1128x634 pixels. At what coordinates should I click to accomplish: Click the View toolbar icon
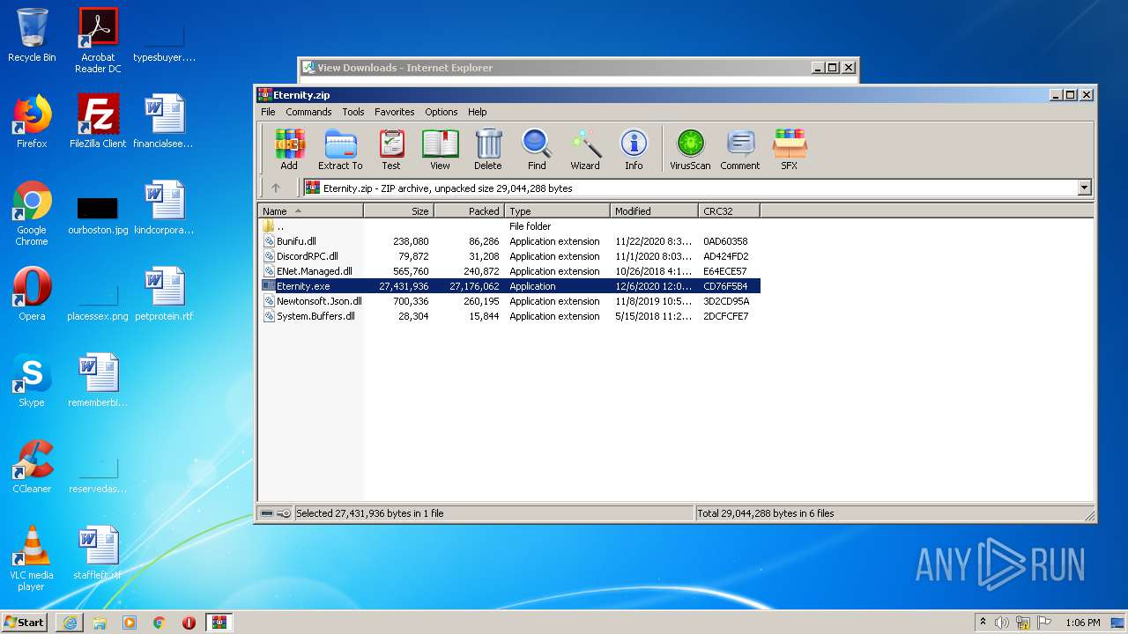pos(440,149)
